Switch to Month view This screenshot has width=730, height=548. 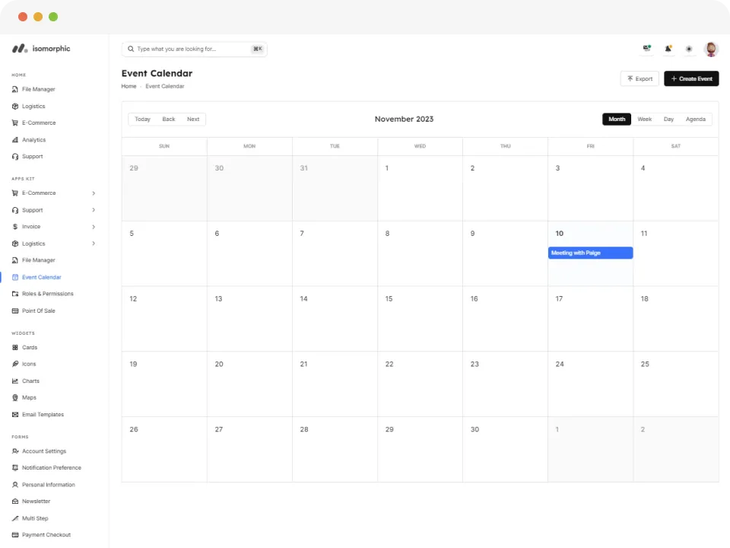(x=617, y=119)
